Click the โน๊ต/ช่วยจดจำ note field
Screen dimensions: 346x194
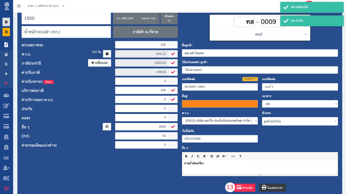click(x=260, y=70)
